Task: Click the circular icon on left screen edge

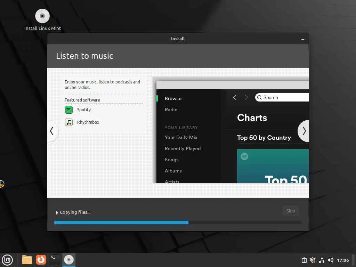Action: point(2,184)
